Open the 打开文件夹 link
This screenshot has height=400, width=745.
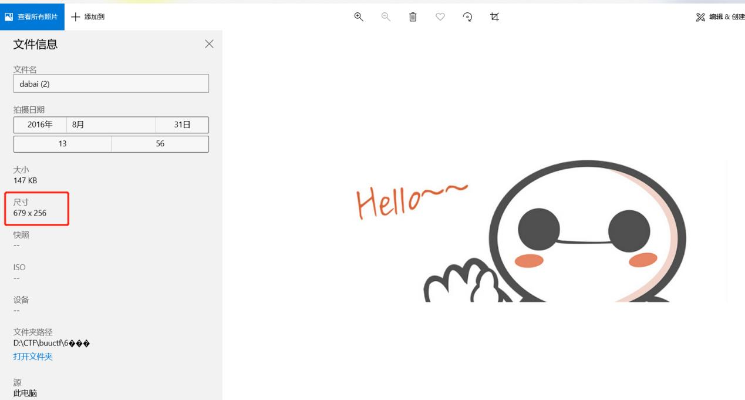pyautogui.click(x=33, y=357)
